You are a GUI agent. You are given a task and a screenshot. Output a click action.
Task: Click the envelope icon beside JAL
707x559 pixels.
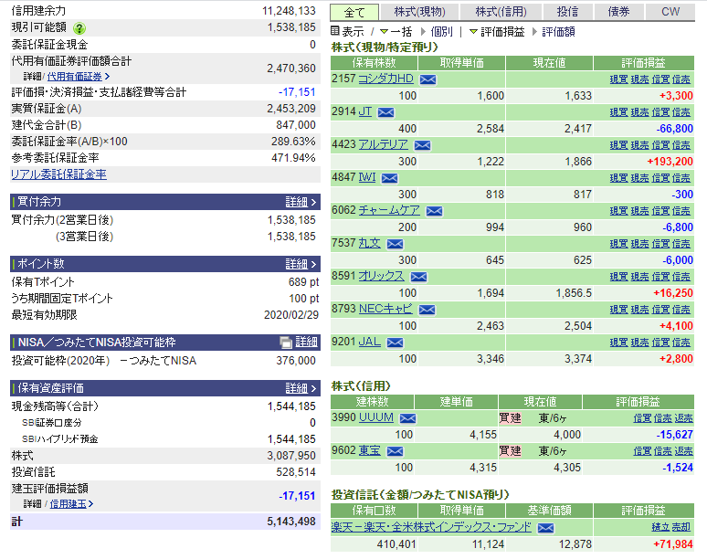coord(395,343)
